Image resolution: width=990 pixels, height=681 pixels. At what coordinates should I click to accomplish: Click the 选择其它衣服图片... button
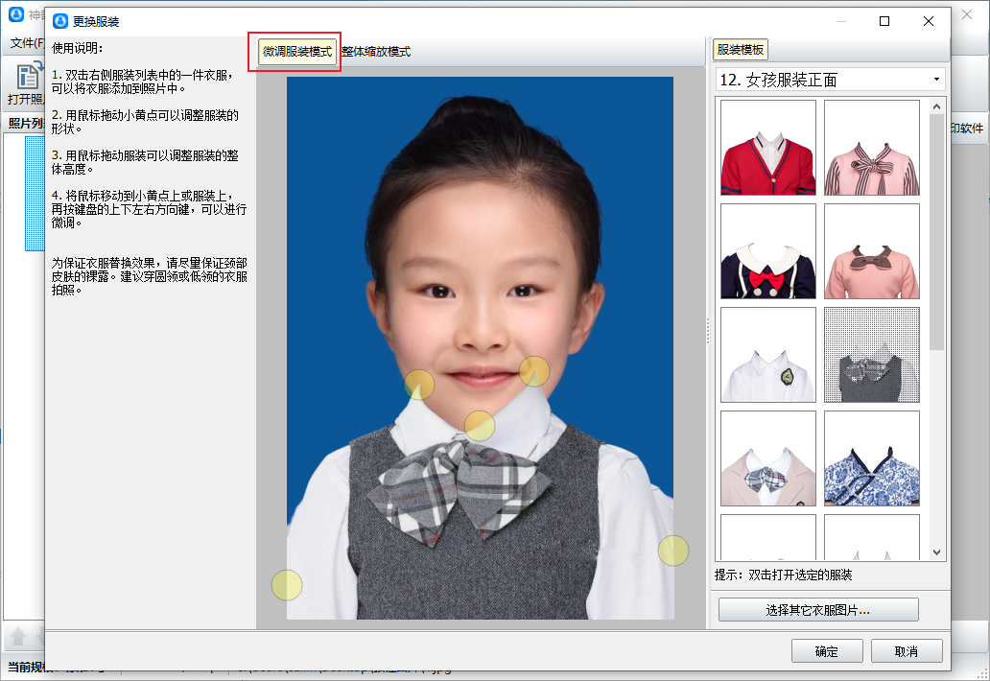click(817, 610)
